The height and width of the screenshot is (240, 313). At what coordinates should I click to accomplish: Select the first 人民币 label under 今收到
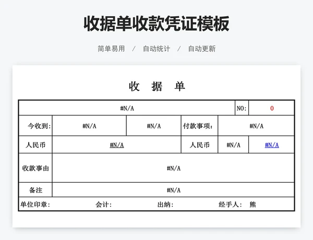coord(35,145)
